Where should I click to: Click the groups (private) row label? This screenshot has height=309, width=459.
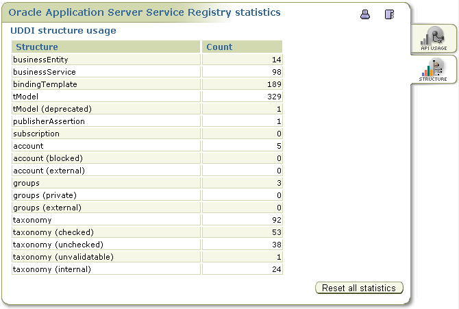tap(45, 195)
